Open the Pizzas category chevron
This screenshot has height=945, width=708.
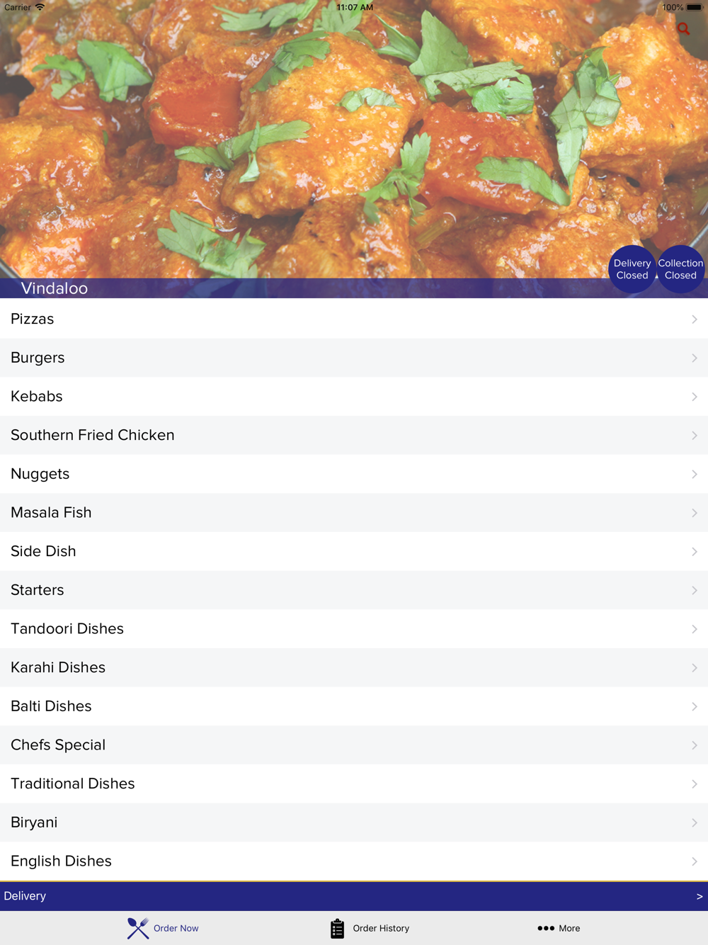(x=695, y=319)
